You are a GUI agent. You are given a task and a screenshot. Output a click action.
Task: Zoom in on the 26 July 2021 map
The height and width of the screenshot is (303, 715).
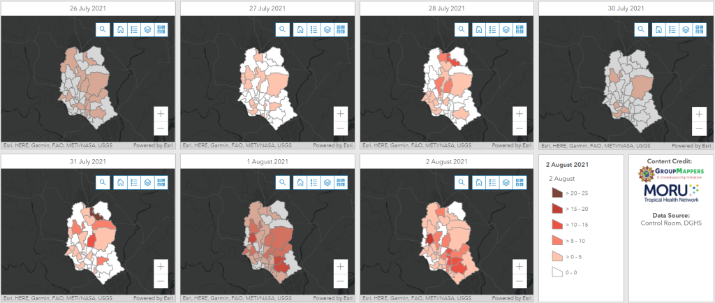coord(161,113)
